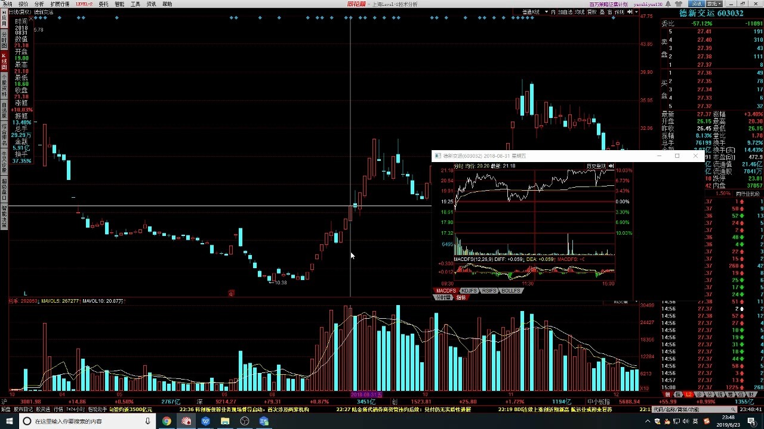Open the 分析 menu
The image size is (764, 429).
tap(39, 4)
